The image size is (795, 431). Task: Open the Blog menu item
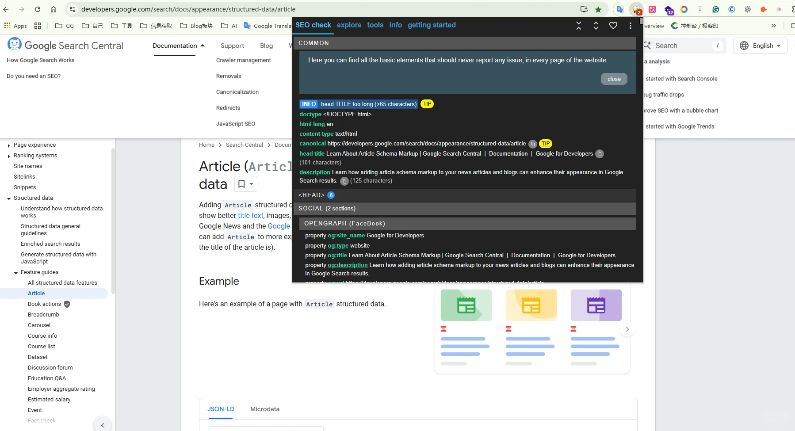[x=267, y=46]
